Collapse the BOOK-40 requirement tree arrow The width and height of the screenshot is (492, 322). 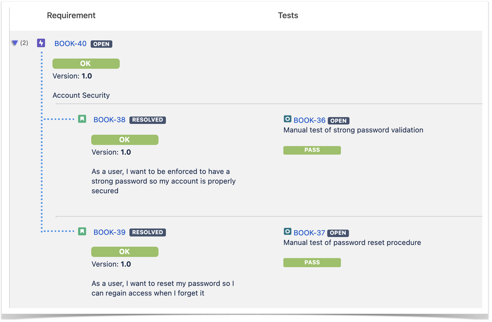(x=15, y=43)
